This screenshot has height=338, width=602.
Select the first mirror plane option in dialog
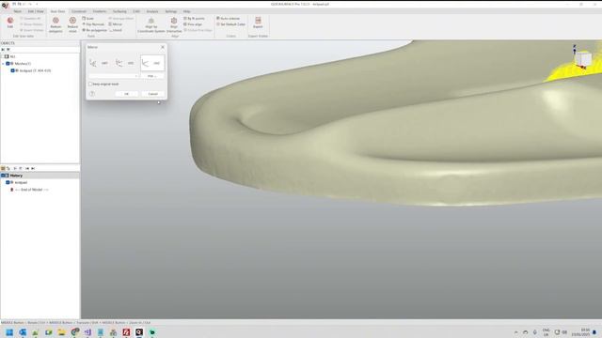(100, 63)
